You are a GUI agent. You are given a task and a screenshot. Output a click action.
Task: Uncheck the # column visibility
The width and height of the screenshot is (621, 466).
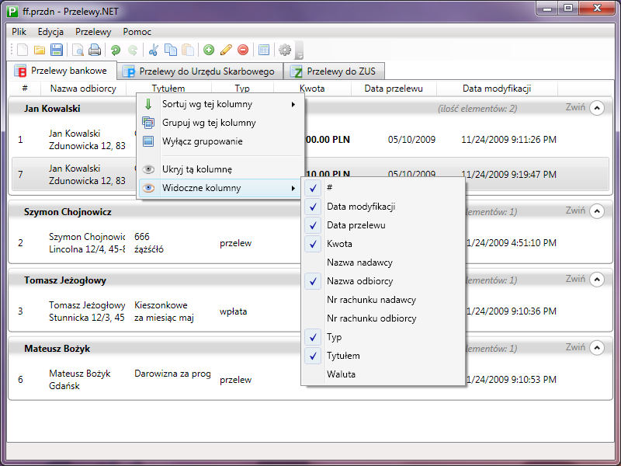coord(383,188)
